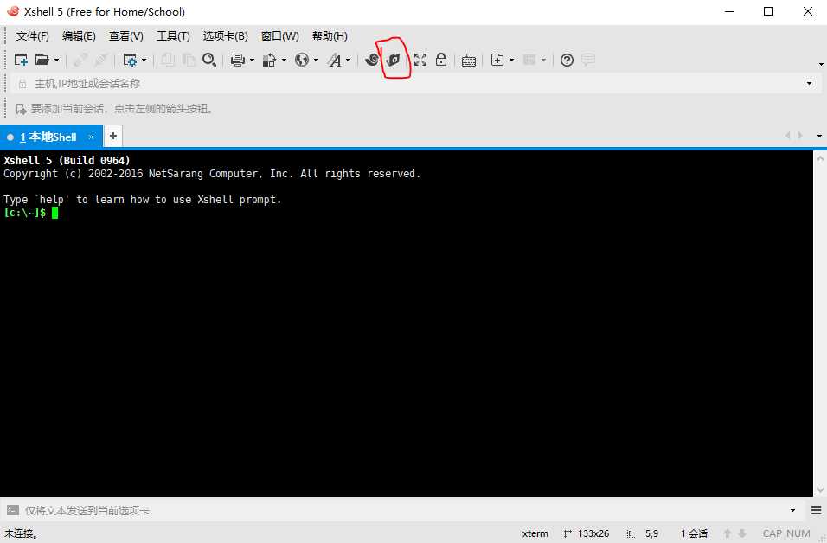This screenshot has height=543, width=827.
Task: Click the New tab plus-page icon
Action: coord(497,60)
